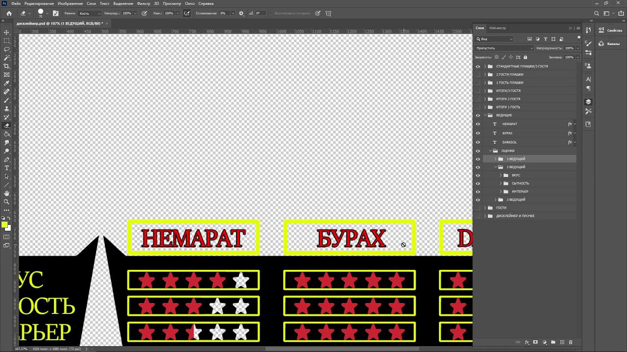The height and width of the screenshot is (352, 627).
Task: Select the Pen tool
Action: pyautogui.click(x=7, y=159)
